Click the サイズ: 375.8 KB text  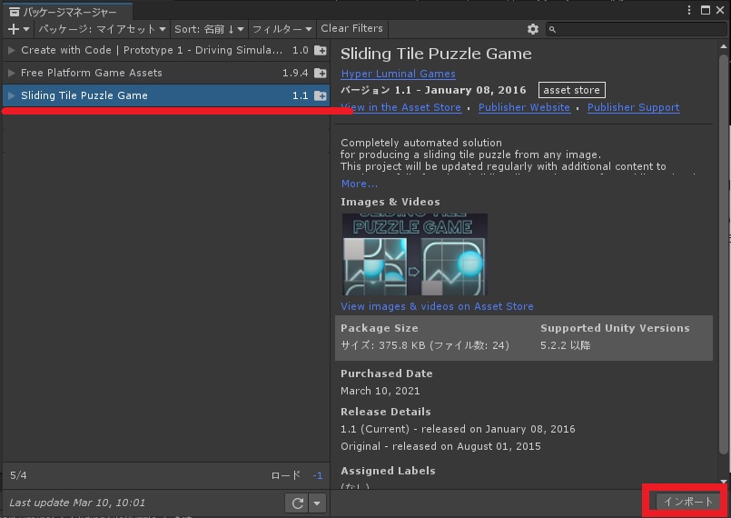[x=425, y=346]
